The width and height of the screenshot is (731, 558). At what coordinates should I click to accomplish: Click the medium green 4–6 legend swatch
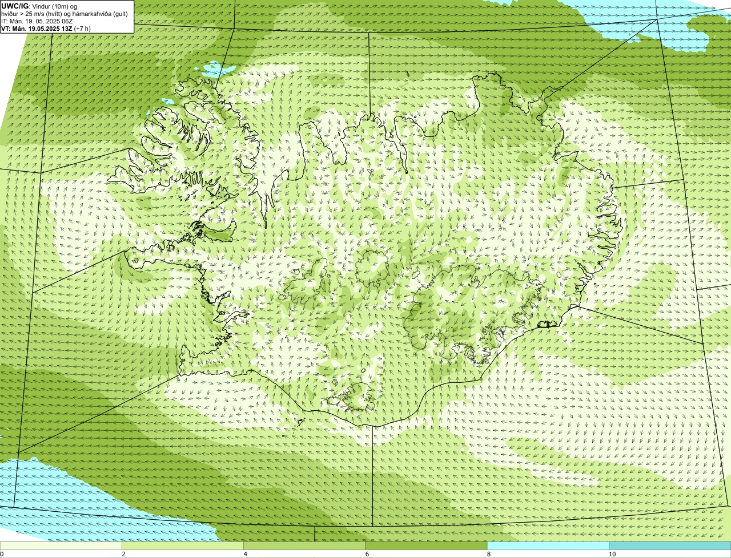pos(304,546)
